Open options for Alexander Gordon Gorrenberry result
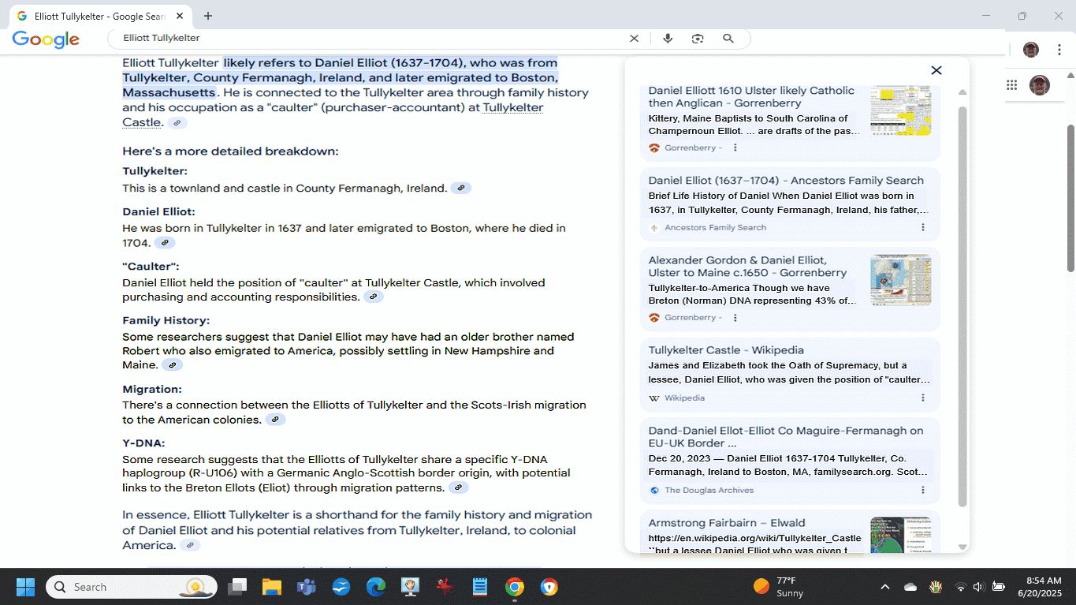 tap(735, 317)
